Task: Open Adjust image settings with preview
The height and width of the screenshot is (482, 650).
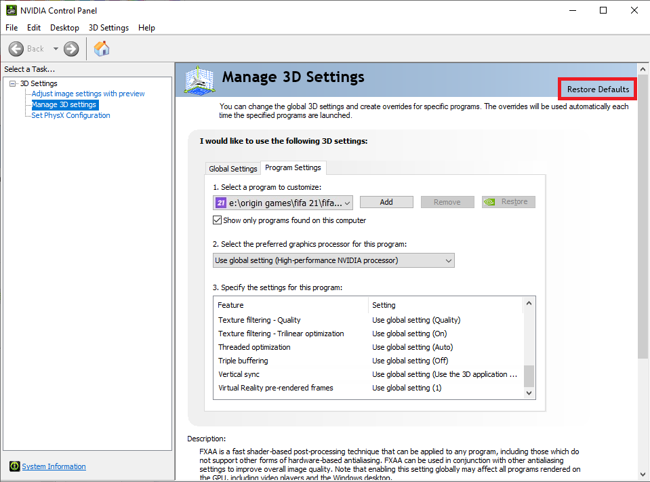Action: (x=88, y=94)
